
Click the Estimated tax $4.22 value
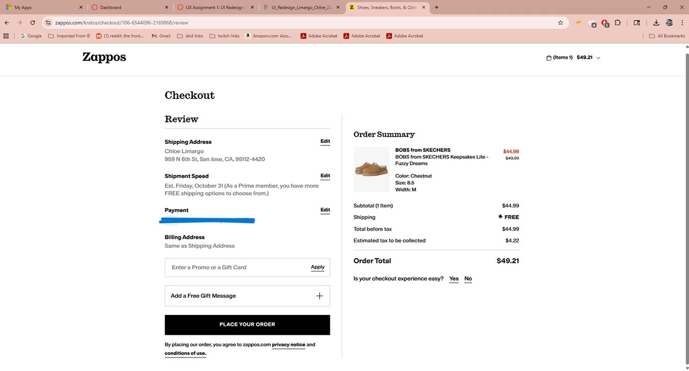[512, 241]
